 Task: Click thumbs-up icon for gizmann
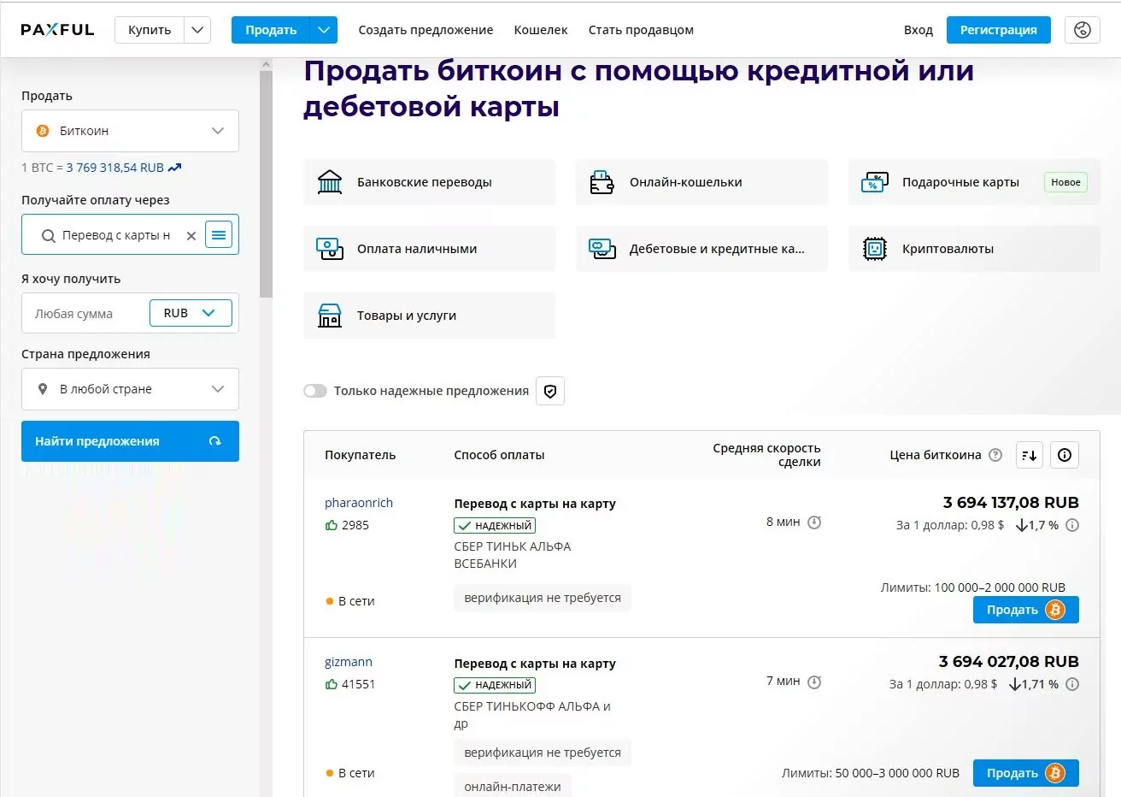332,684
